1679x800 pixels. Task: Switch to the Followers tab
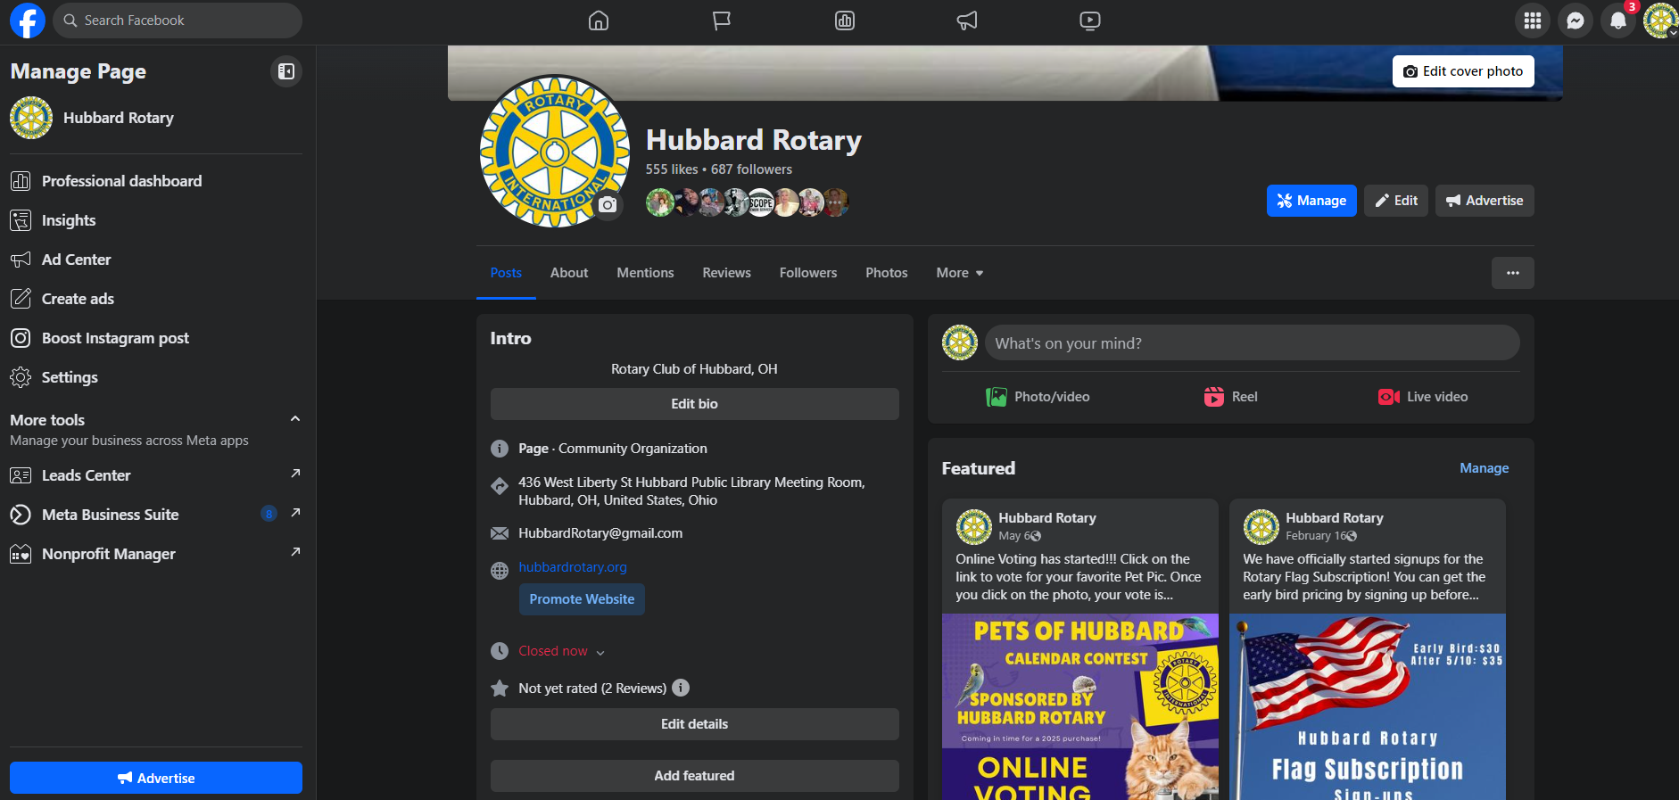[808, 273]
